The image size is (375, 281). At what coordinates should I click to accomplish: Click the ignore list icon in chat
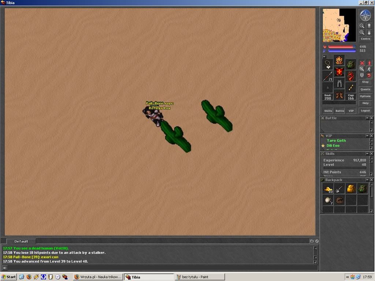point(317,241)
